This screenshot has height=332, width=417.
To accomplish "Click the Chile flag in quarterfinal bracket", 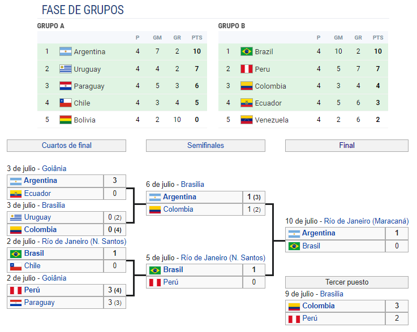I will click(x=16, y=266).
